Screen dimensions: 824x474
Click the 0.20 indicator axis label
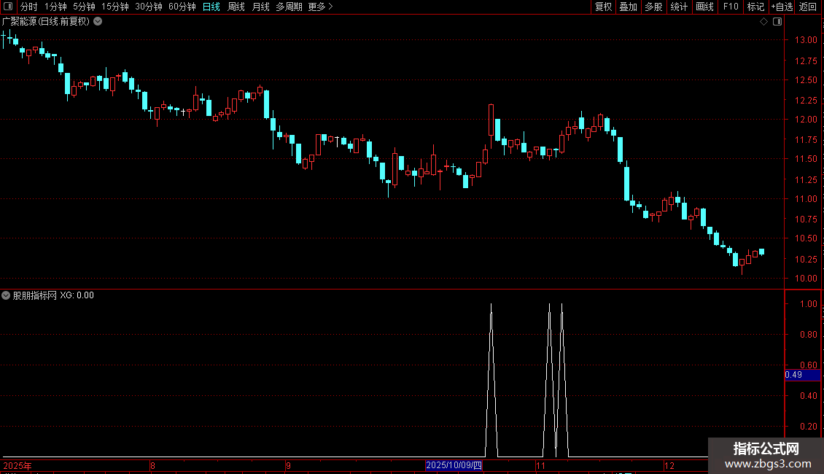808,426
